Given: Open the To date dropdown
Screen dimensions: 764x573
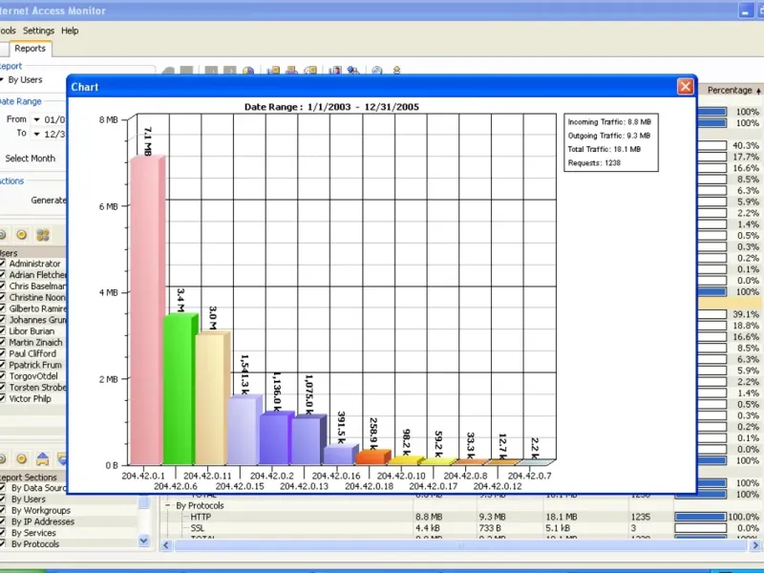Looking at the screenshot, I should click(36, 134).
